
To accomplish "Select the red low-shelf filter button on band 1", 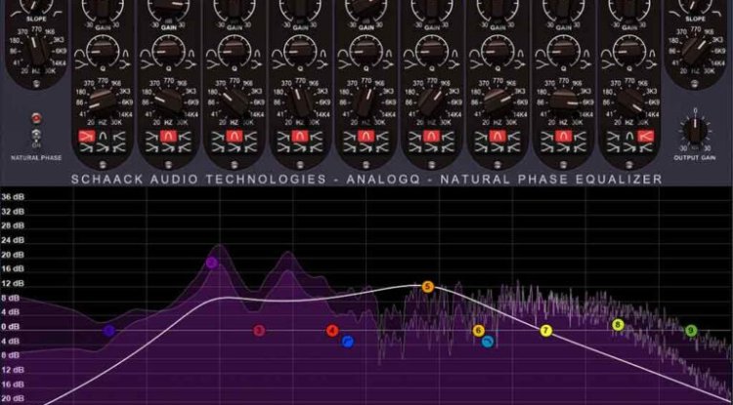I will click(x=86, y=137).
